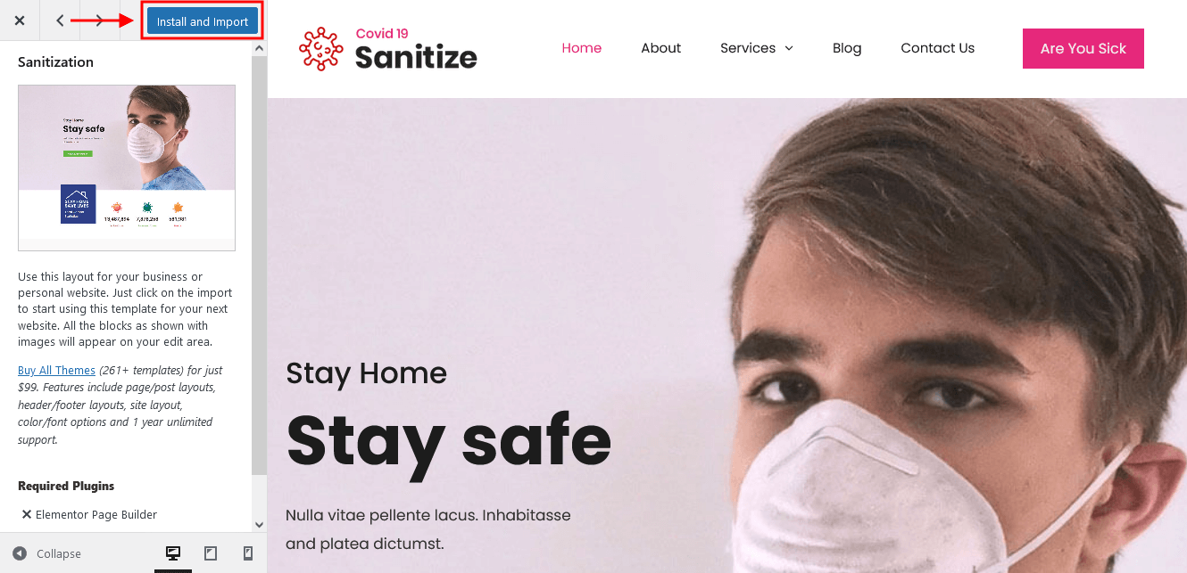
Task: Open the Buy All Themes link
Action: [x=56, y=370]
